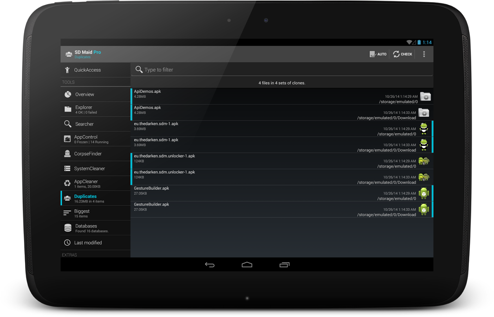Select eu.thedarken.sdm-1.apk in Download folder

click(x=282, y=145)
